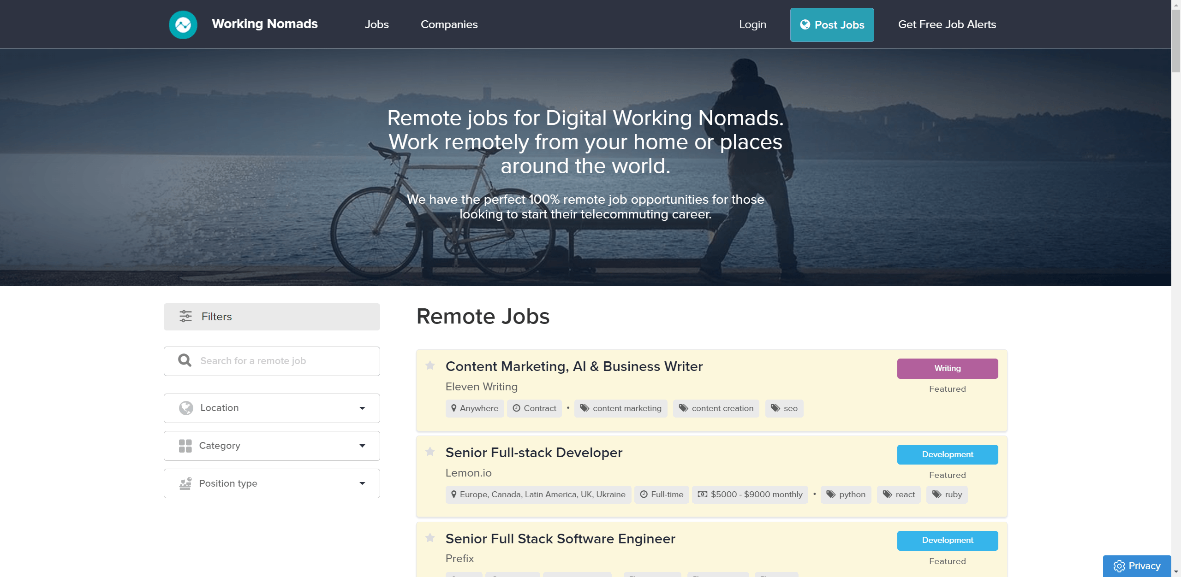Click the Get Free Job Alerts link
Screen dimensions: 1181x577
tap(947, 24)
